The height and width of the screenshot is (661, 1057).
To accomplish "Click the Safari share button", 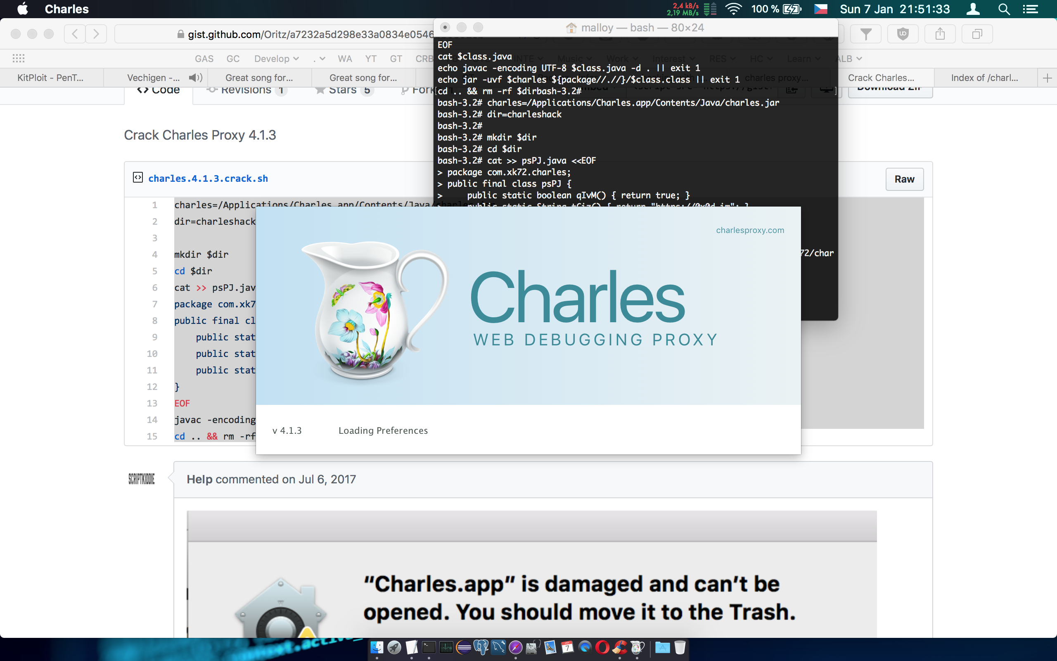I will 940,33.
